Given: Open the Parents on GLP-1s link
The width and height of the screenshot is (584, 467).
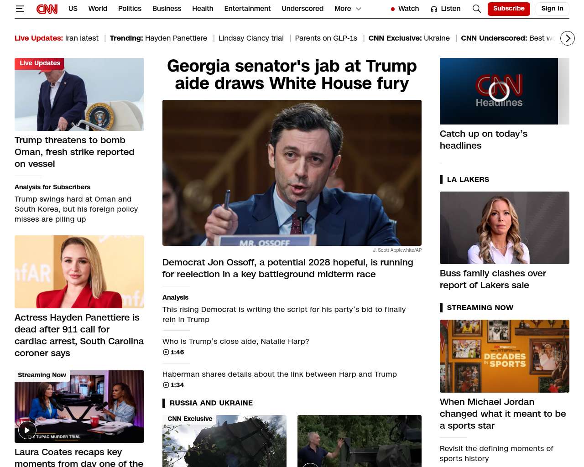Looking at the screenshot, I should (326, 38).
